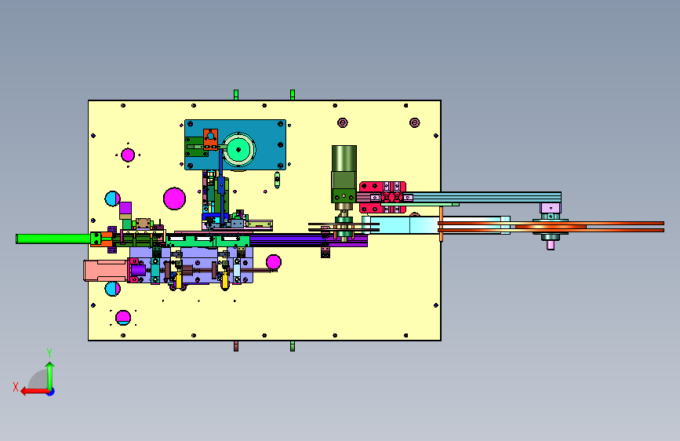Select the magenta circle right of lavender block
Screen dimensions: 680x441
click(x=273, y=262)
